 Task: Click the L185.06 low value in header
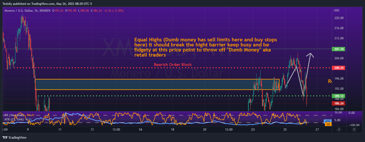[x=84, y=11]
